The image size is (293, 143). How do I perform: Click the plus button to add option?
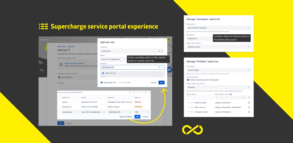coord(249,98)
